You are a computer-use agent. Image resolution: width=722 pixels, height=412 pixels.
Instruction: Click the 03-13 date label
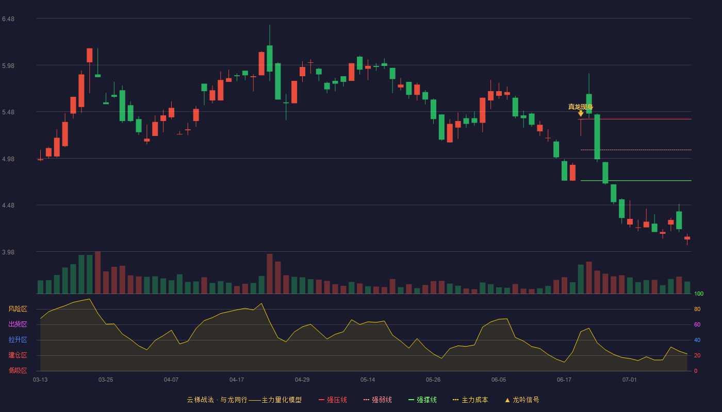pos(40,380)
